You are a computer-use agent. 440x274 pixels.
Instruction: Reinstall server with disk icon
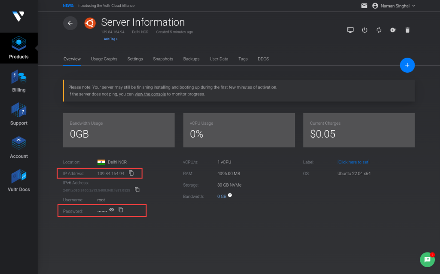pos(393,30)
